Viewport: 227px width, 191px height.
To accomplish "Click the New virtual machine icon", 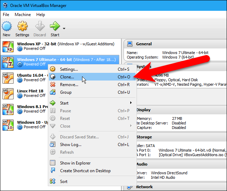I will tap(7, 26).
